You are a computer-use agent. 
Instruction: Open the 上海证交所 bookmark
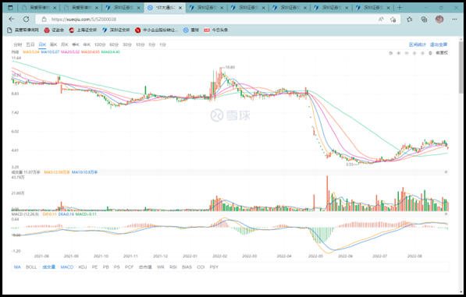(x=83, y=30)
